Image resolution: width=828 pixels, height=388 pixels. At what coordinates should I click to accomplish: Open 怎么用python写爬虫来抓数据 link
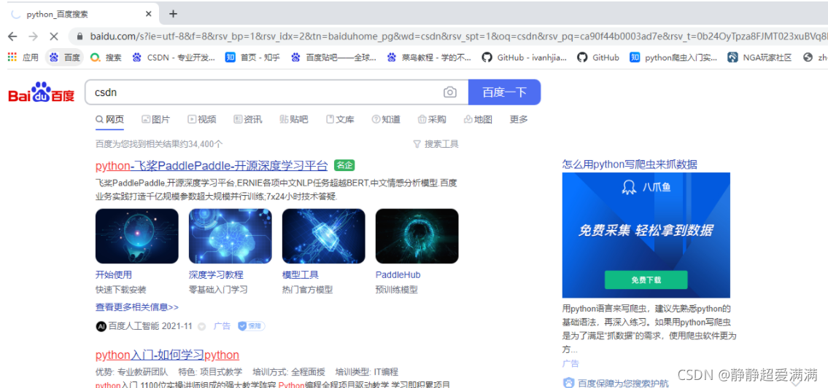click(630, 165)
